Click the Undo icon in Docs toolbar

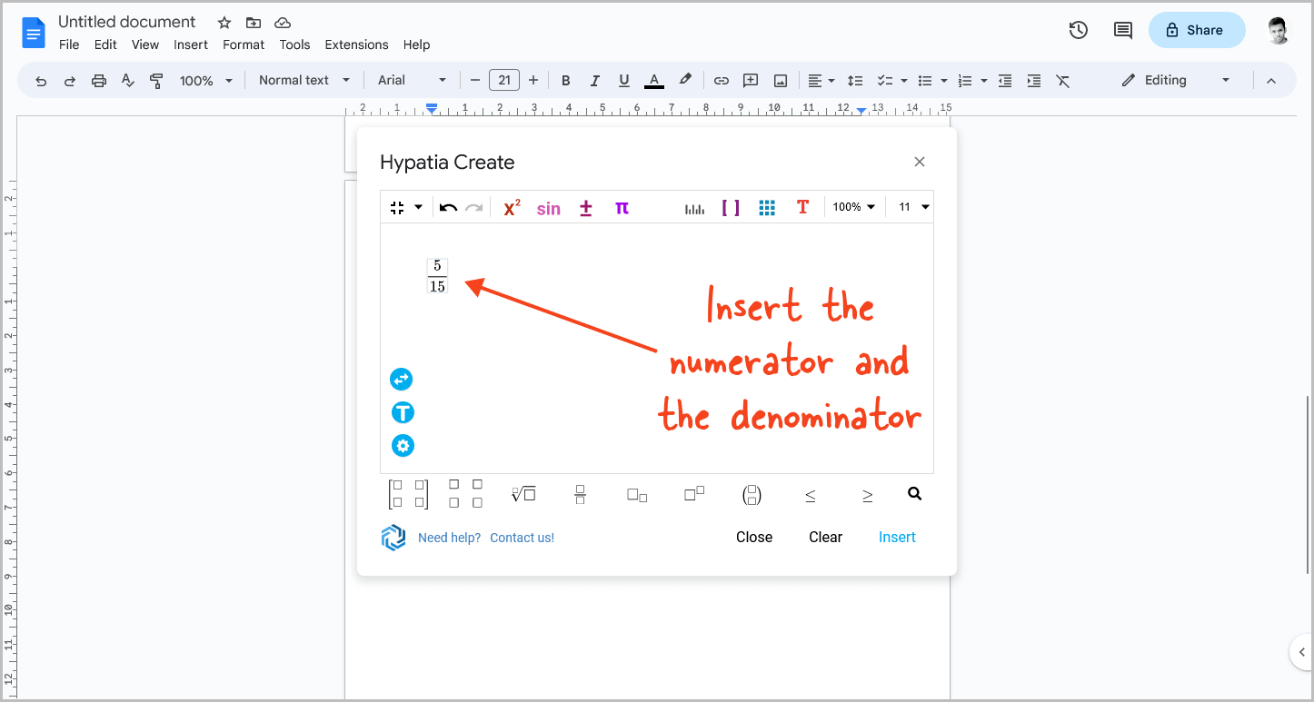tap(41, 81)
